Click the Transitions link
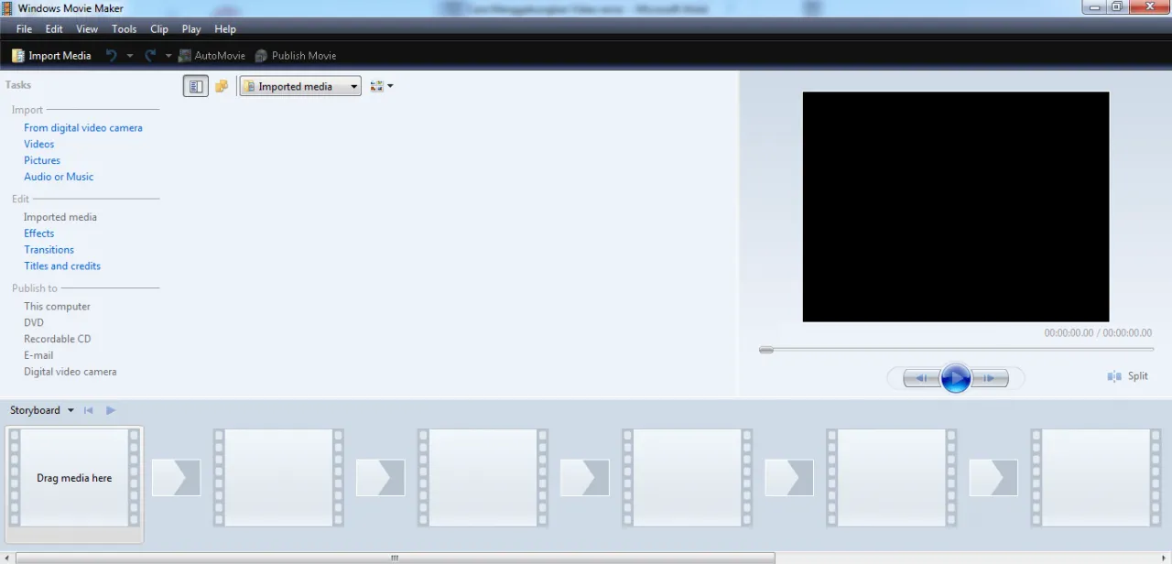The image size is (1172, 564). pos(49,250)
